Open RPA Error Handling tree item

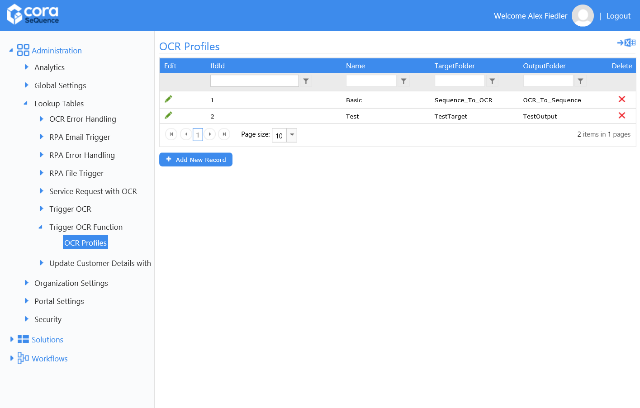82,155
